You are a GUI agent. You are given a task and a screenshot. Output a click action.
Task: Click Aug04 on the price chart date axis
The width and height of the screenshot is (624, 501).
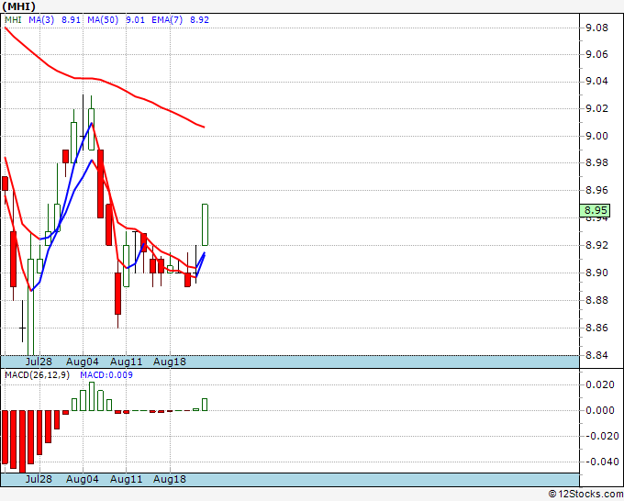point(83,362)
